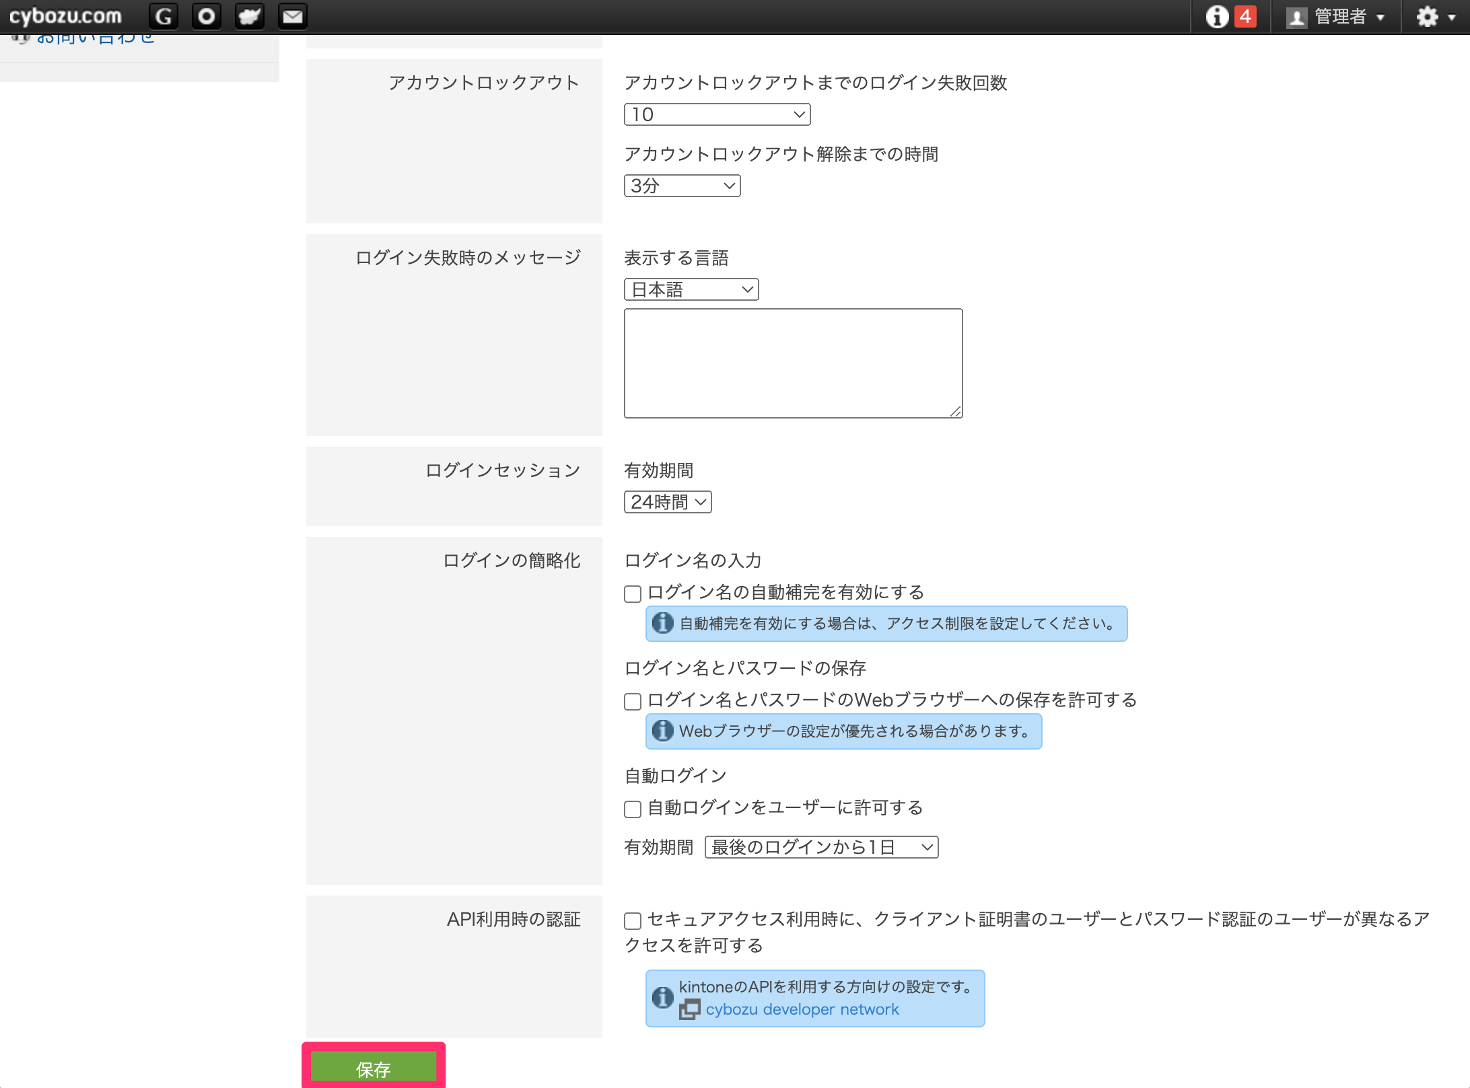Click external link icon before cybozu developer network
Image resolution: width=1470 pixels, height=1088 pixels.
point(689,1009)
